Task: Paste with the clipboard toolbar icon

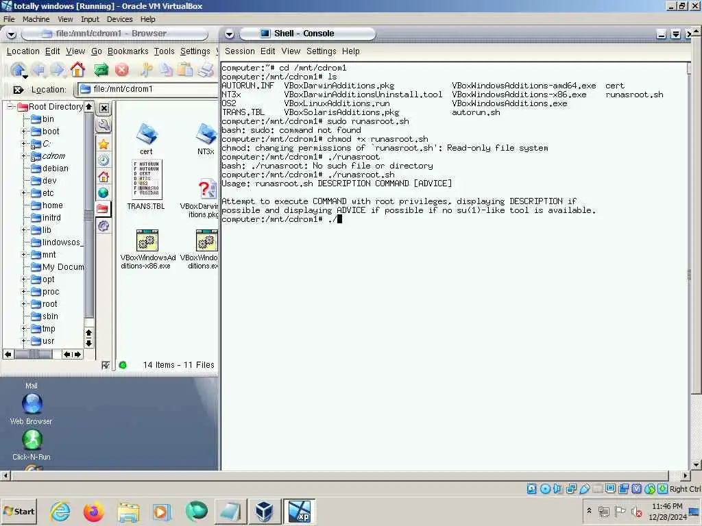Action: coord(186,70)
